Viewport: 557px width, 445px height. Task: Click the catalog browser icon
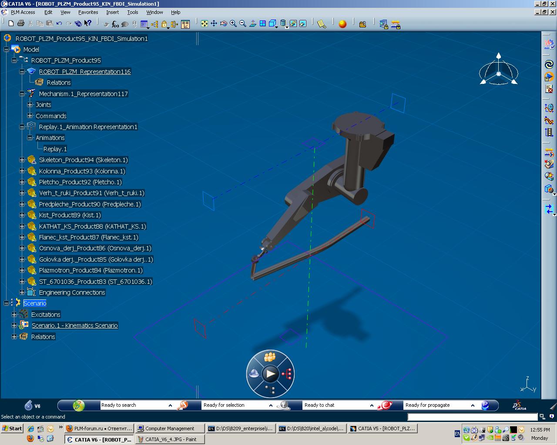tap(362, 24)
